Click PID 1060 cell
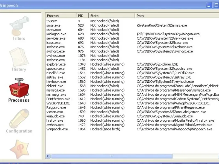 [x=82, y=121]
